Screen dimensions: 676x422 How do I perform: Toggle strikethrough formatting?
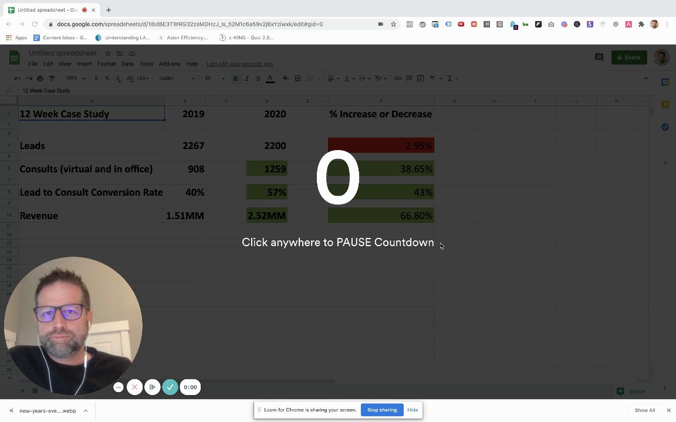click(258, 79)
